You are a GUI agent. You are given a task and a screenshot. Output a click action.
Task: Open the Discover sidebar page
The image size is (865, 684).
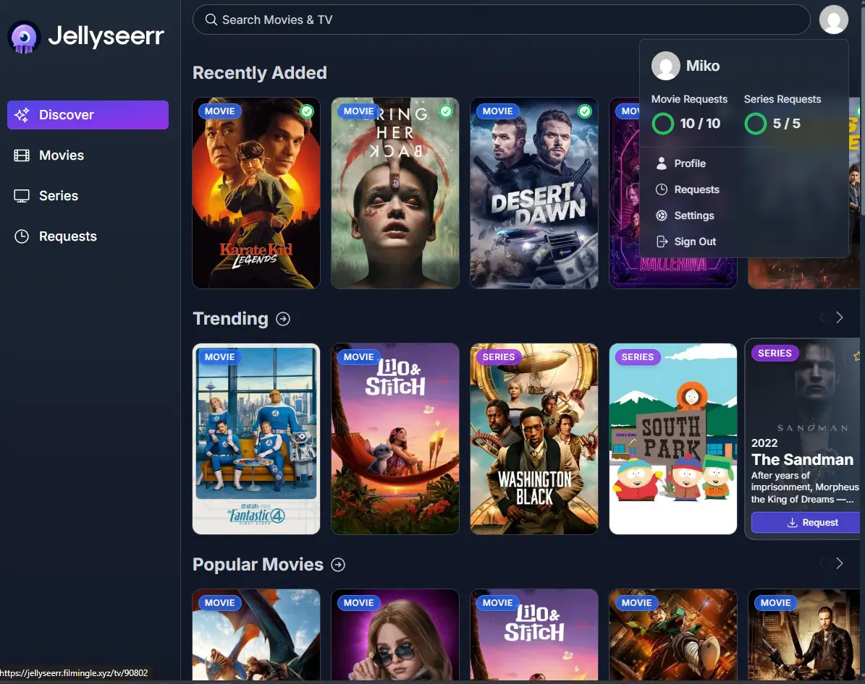tap(88, 115)
